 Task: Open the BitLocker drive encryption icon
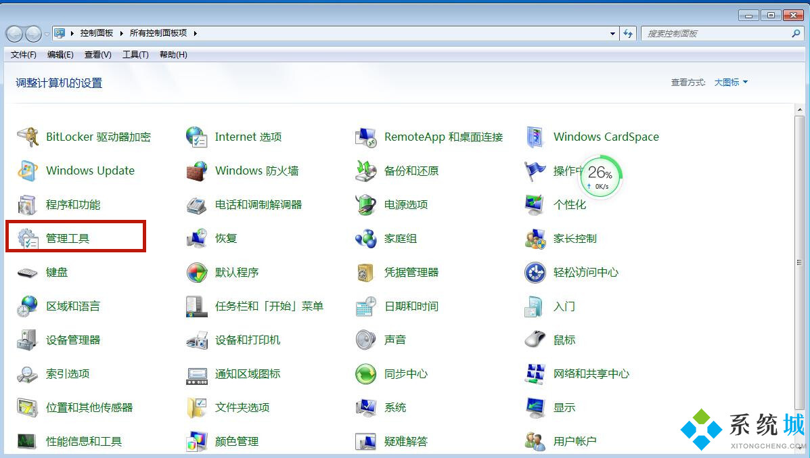[27, 137]
